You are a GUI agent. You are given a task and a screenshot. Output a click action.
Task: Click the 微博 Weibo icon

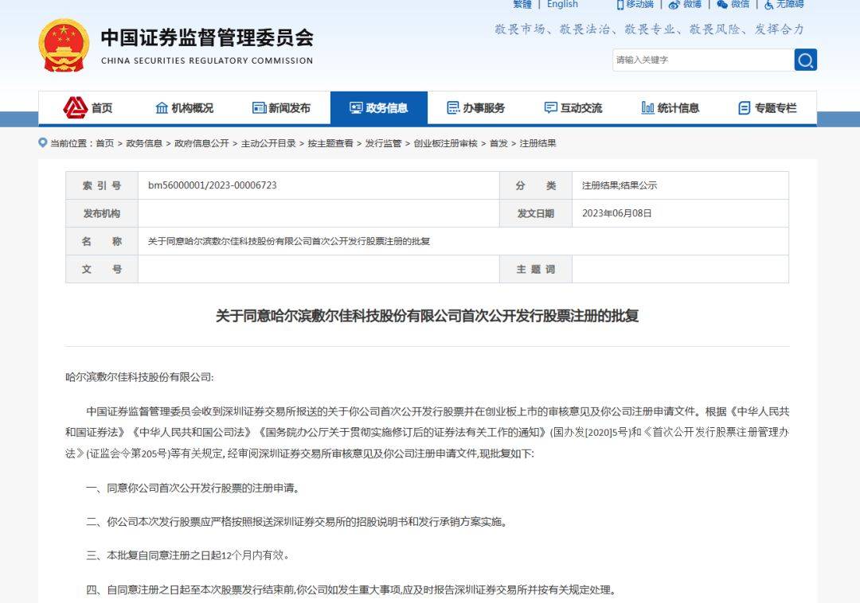pos(674,4)
